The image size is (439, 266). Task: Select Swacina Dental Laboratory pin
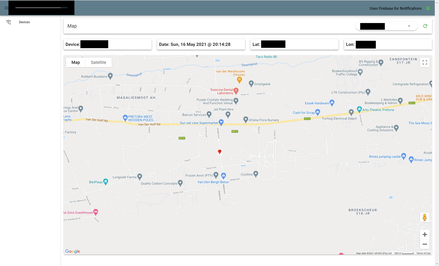(236, 91)
